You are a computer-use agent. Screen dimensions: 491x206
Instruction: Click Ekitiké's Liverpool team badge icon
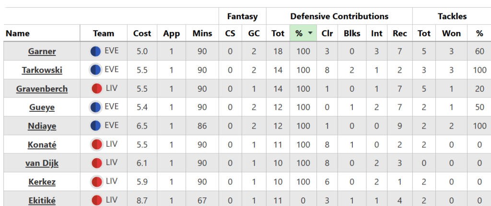[97, 200]
